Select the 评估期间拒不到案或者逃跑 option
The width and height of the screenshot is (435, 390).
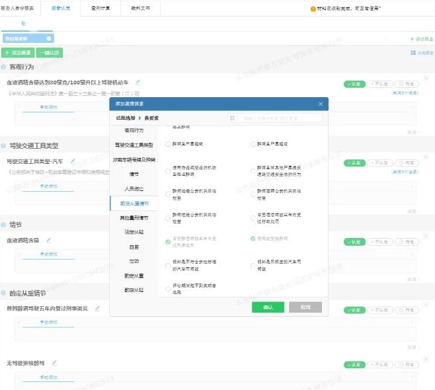168,289
